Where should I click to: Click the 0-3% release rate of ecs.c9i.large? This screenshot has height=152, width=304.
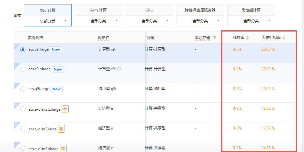click(x=237, y=49)
